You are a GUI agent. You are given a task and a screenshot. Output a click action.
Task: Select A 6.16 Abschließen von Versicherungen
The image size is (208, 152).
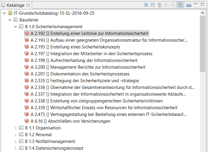point(70,121)
